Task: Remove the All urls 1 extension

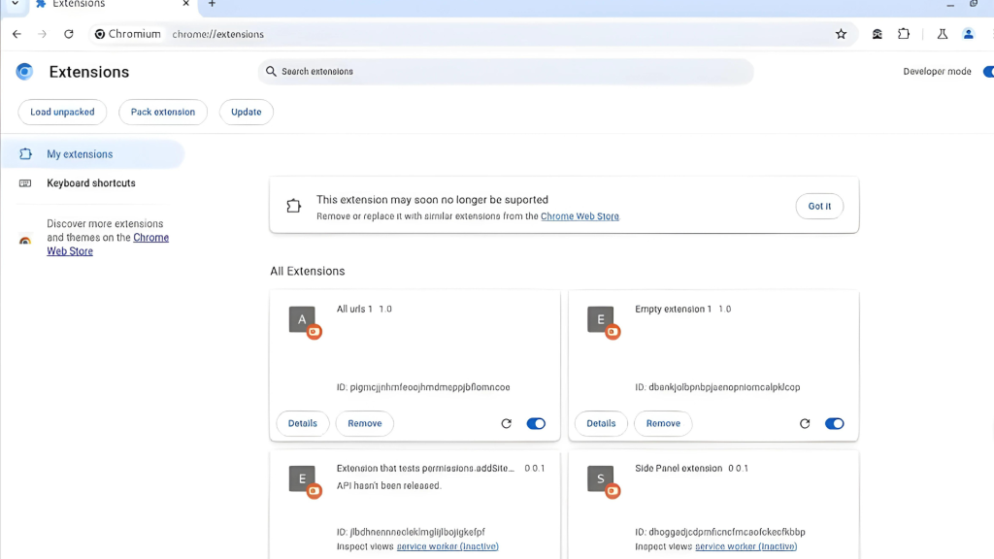Action: (365, 424)
